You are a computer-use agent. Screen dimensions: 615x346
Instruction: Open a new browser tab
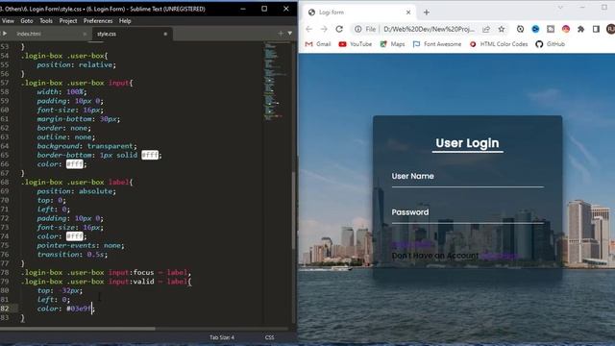(427, 12)
